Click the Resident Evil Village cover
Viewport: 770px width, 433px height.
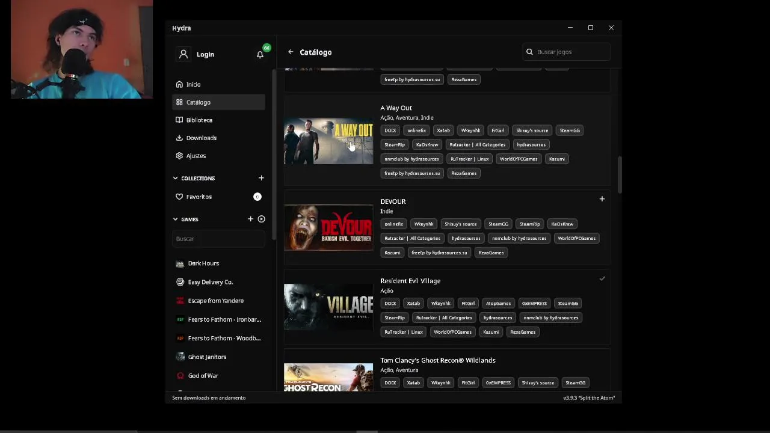point(328,307)
